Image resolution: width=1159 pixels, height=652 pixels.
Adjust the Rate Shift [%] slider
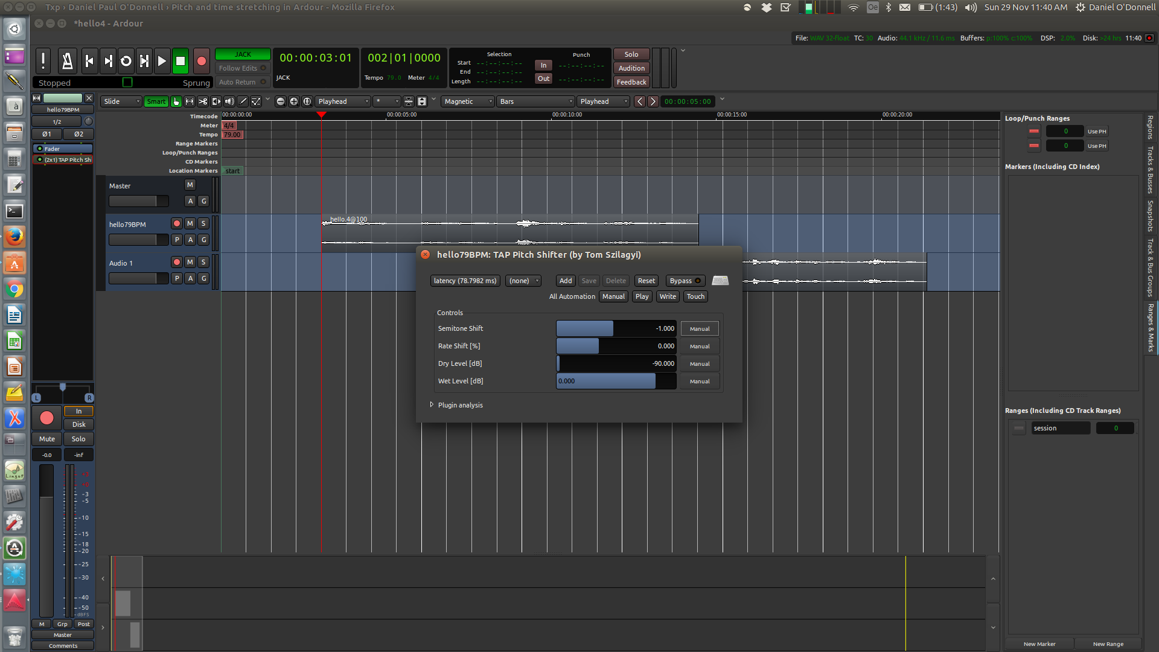(x=616, y=347)
